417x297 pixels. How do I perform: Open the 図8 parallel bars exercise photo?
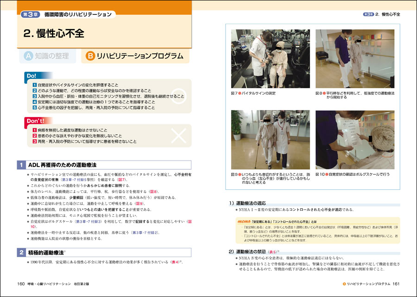point(355,59)
